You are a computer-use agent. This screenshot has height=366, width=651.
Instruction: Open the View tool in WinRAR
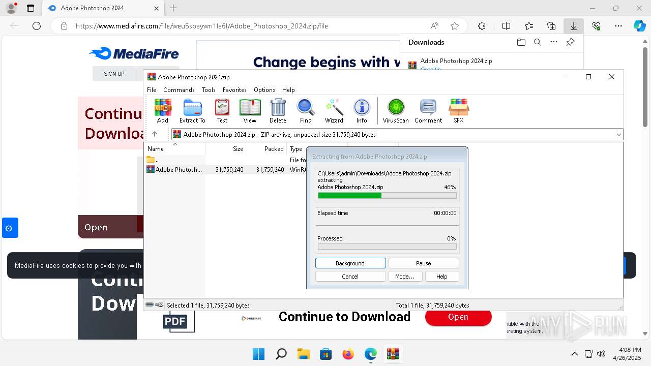(250, 111)
